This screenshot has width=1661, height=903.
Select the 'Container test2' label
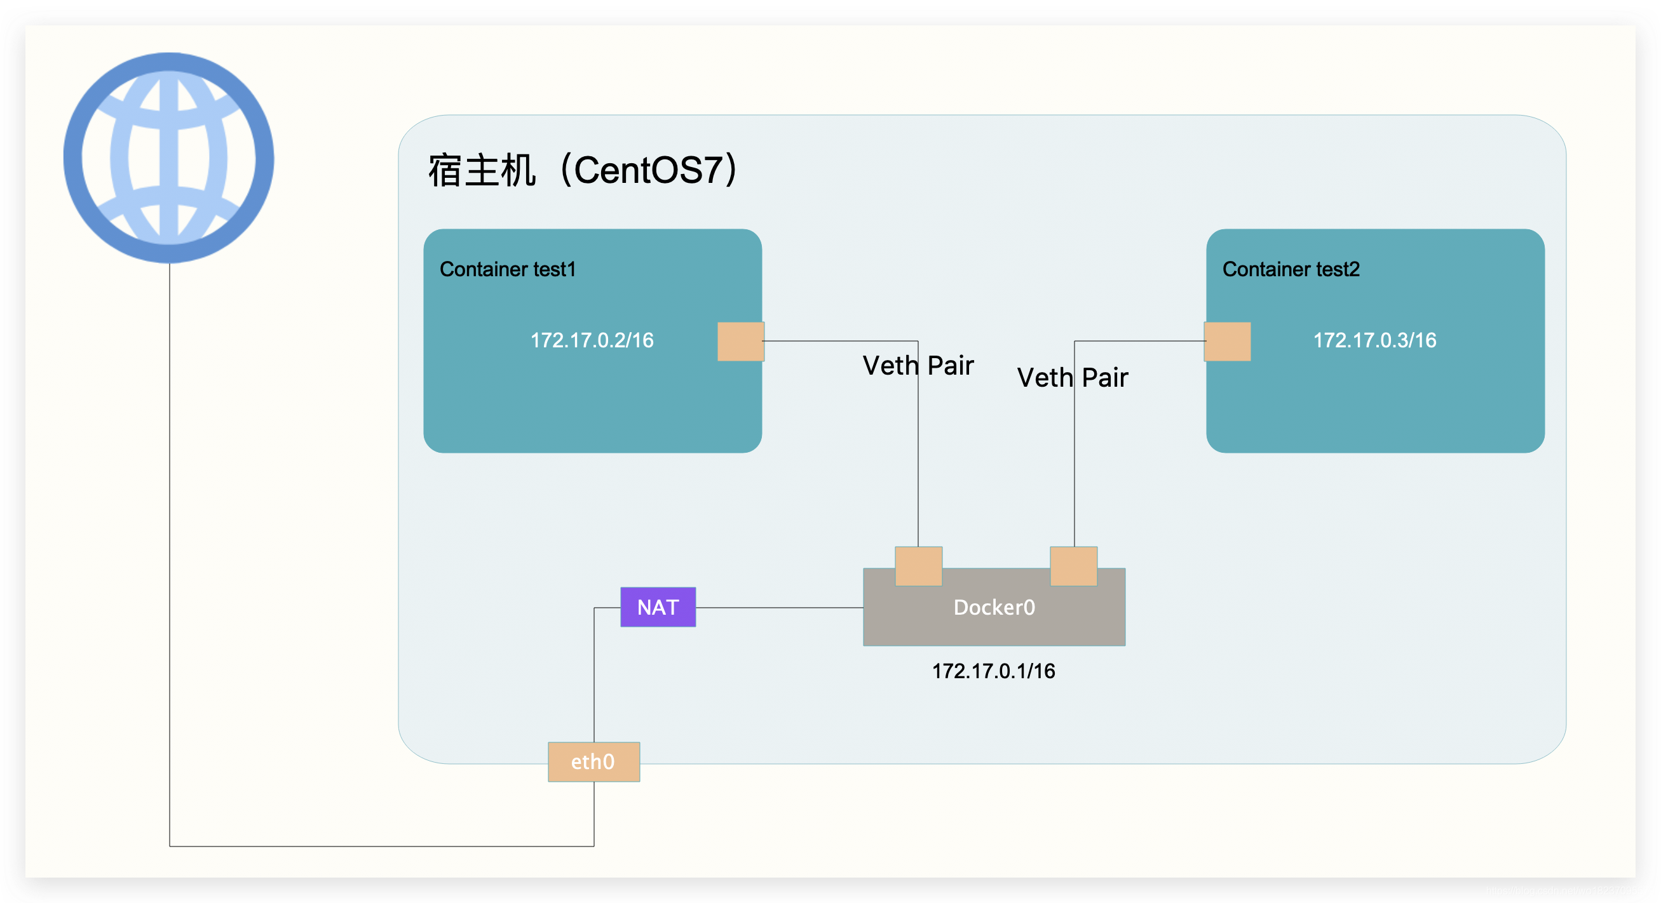pos(1291,269)
